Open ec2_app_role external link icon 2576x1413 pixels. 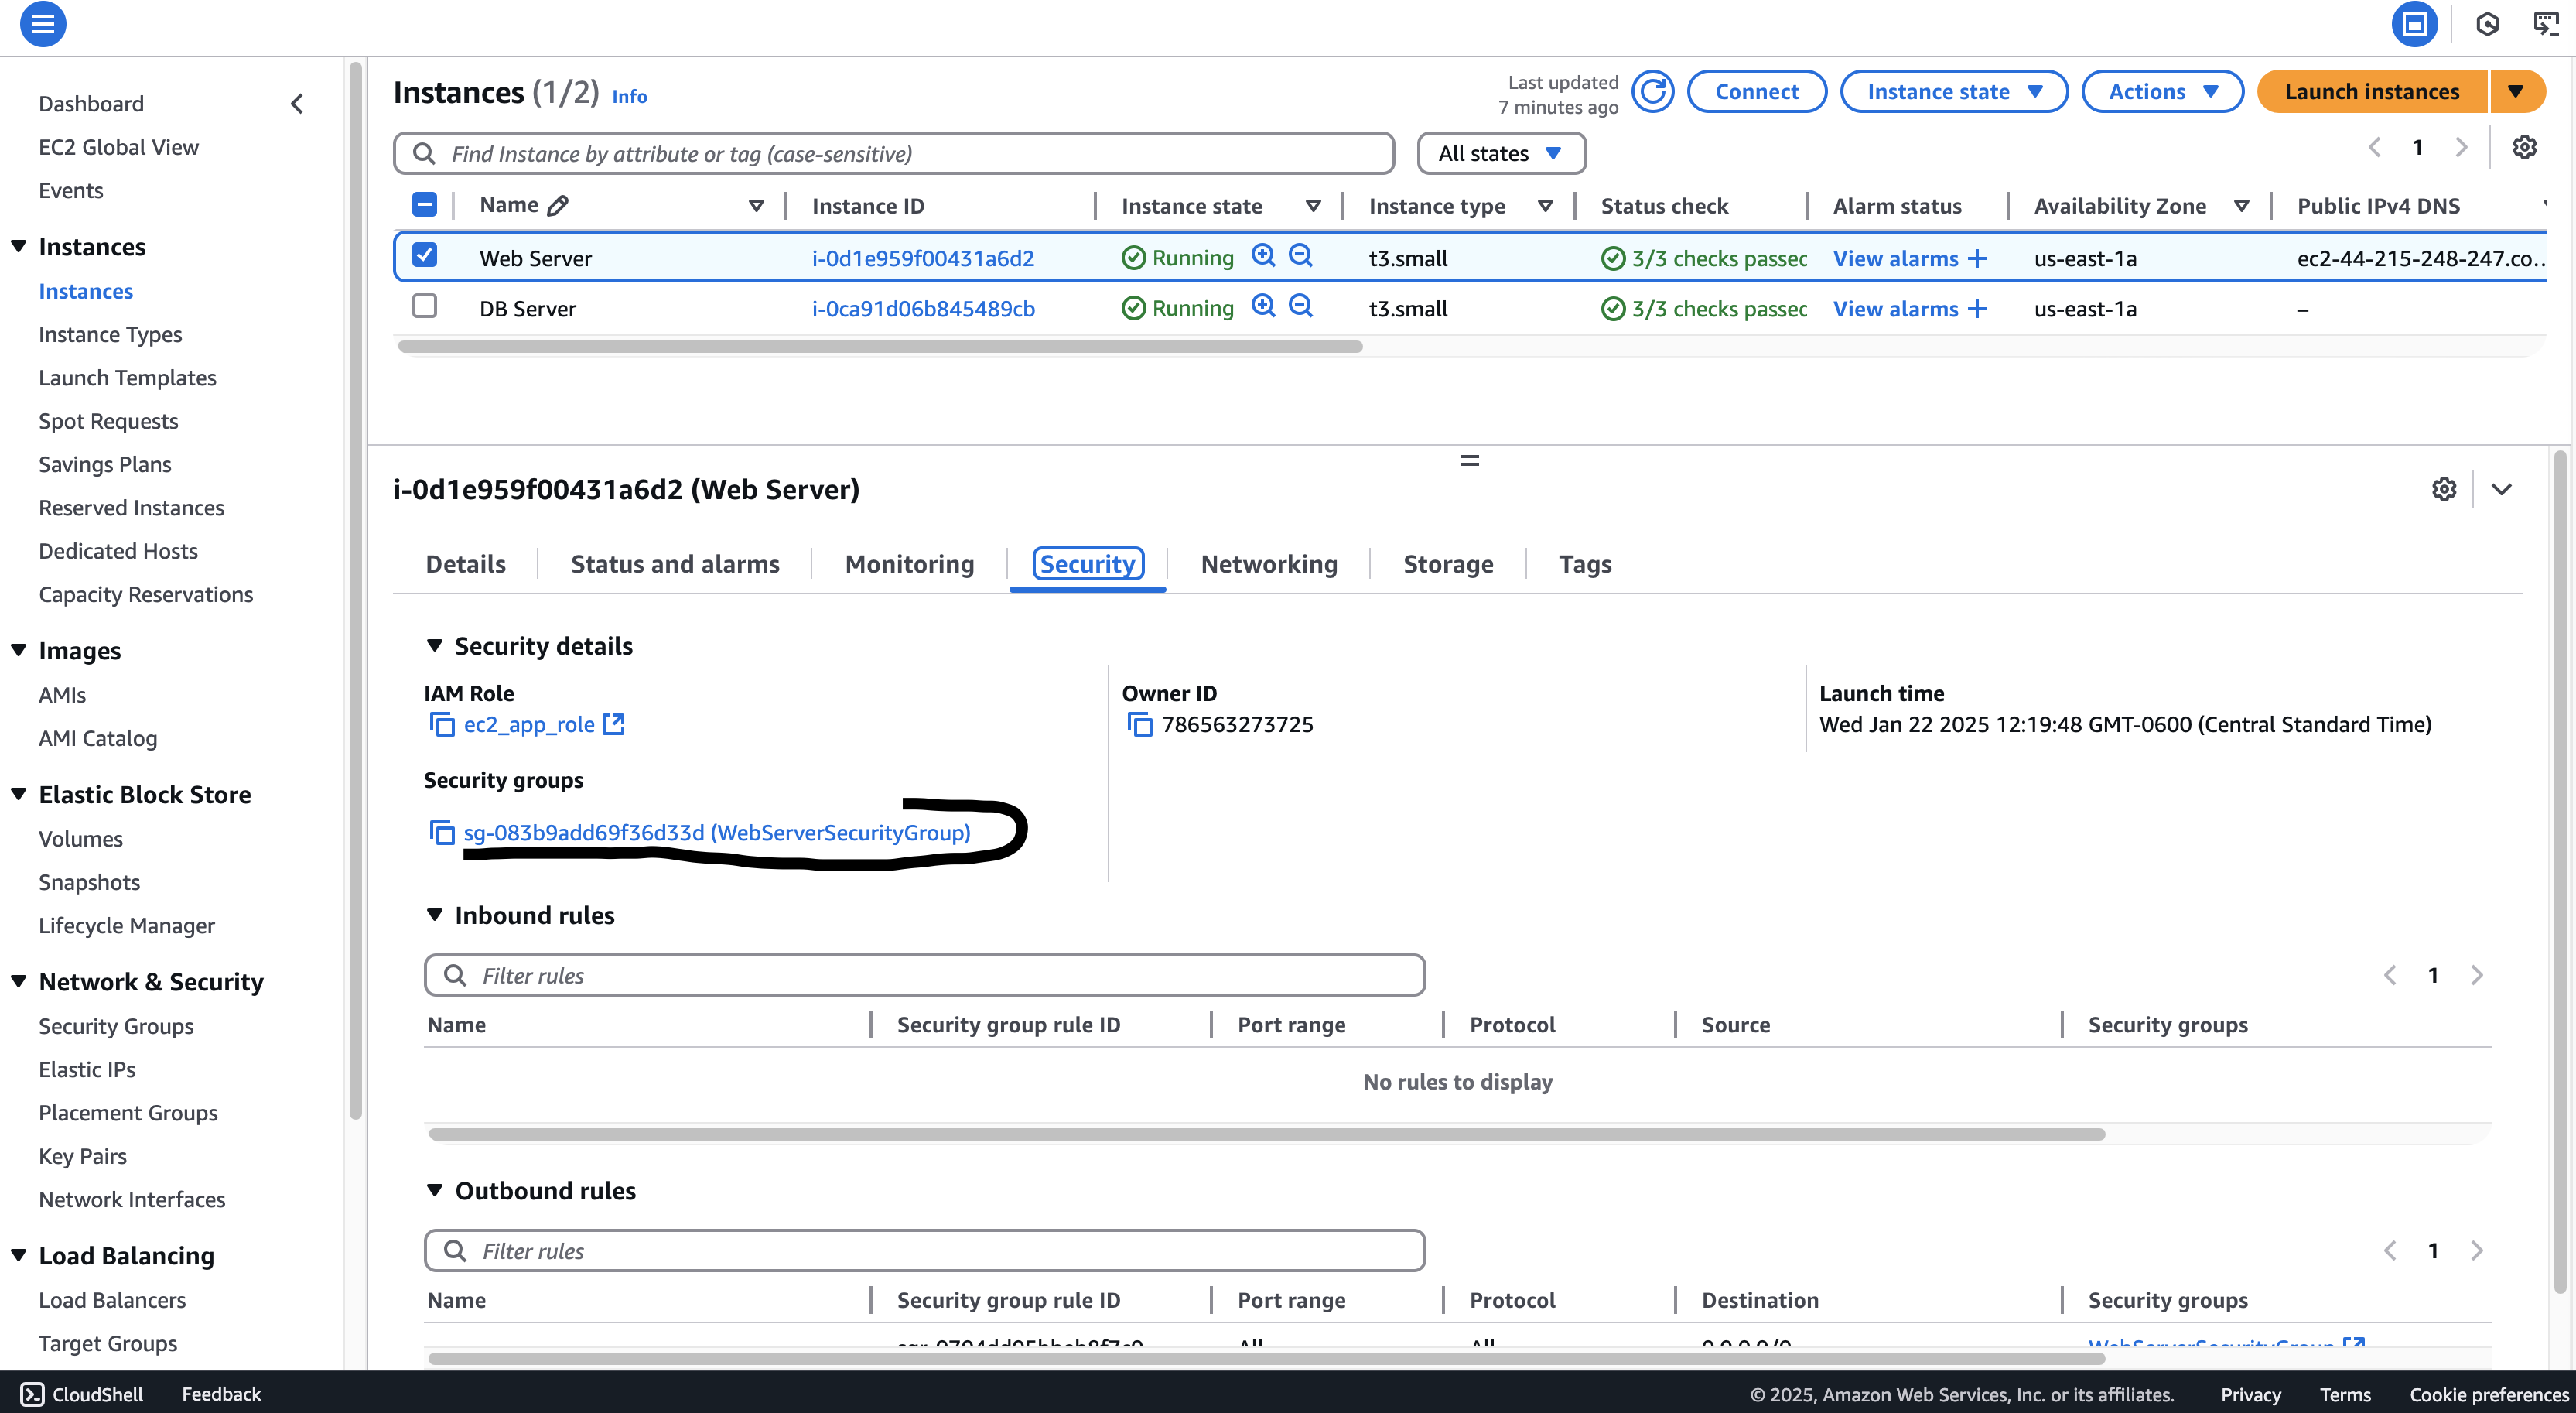(x=614, y=724)
